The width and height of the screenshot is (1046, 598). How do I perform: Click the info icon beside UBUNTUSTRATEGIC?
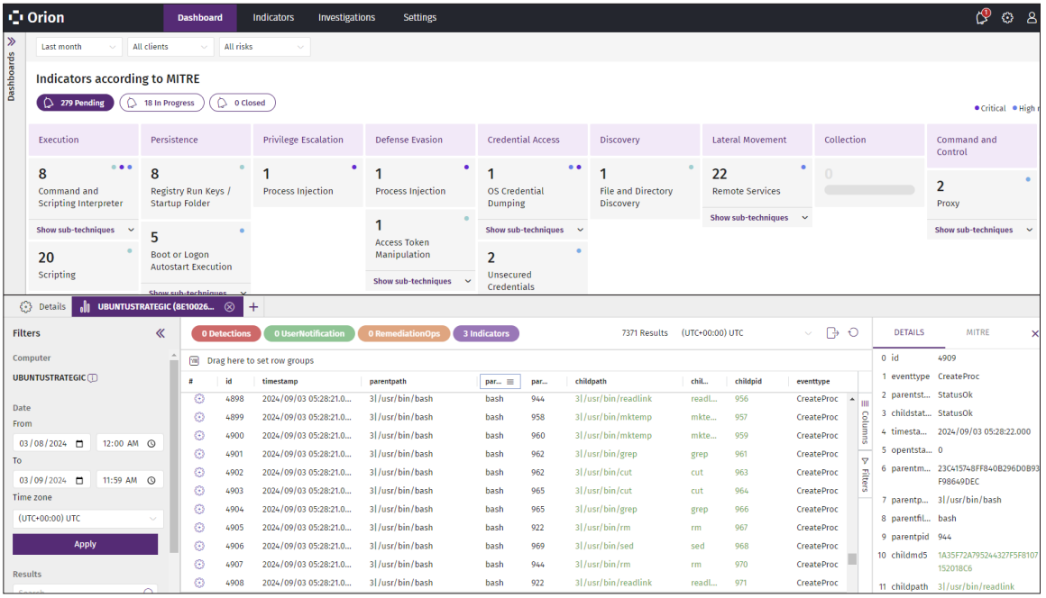coord(93,377)
